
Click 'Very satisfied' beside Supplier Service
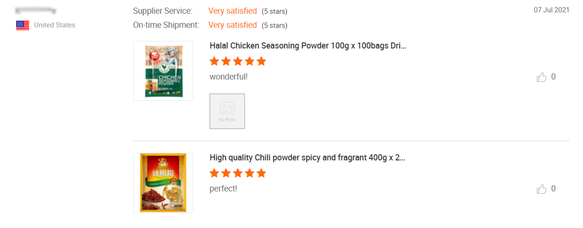pos(233,11)
